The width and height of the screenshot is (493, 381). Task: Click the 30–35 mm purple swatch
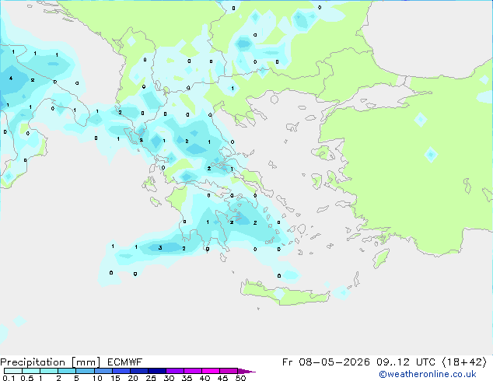coord(174,371)
